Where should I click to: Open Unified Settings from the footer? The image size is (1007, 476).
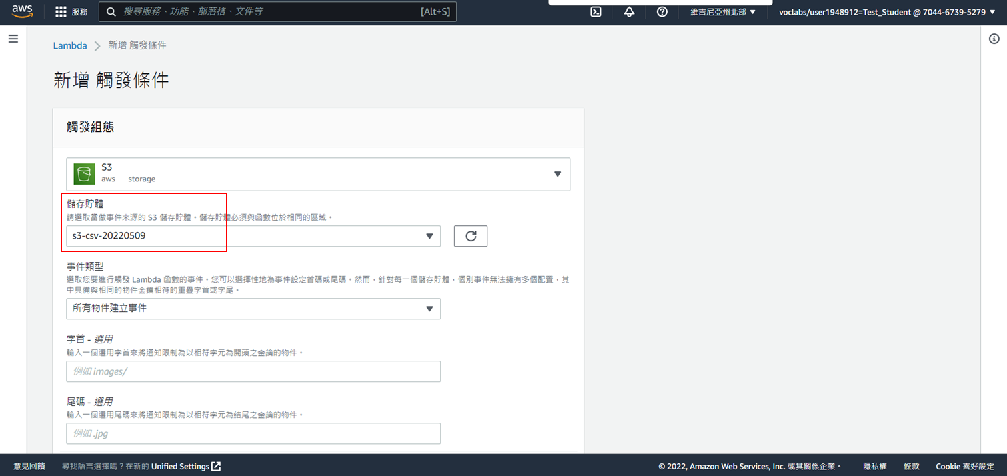coord(181,466)
